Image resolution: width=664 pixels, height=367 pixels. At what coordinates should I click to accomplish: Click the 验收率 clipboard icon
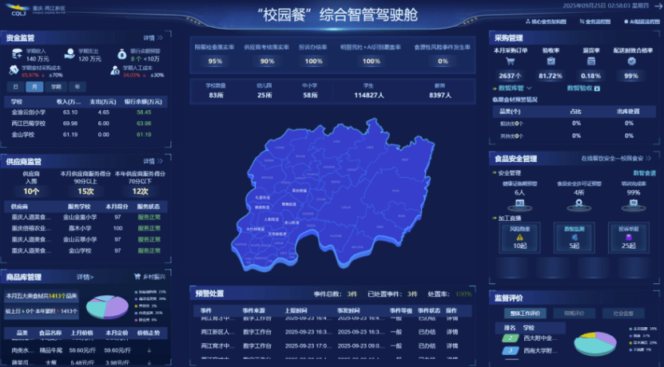click(550, 62)
